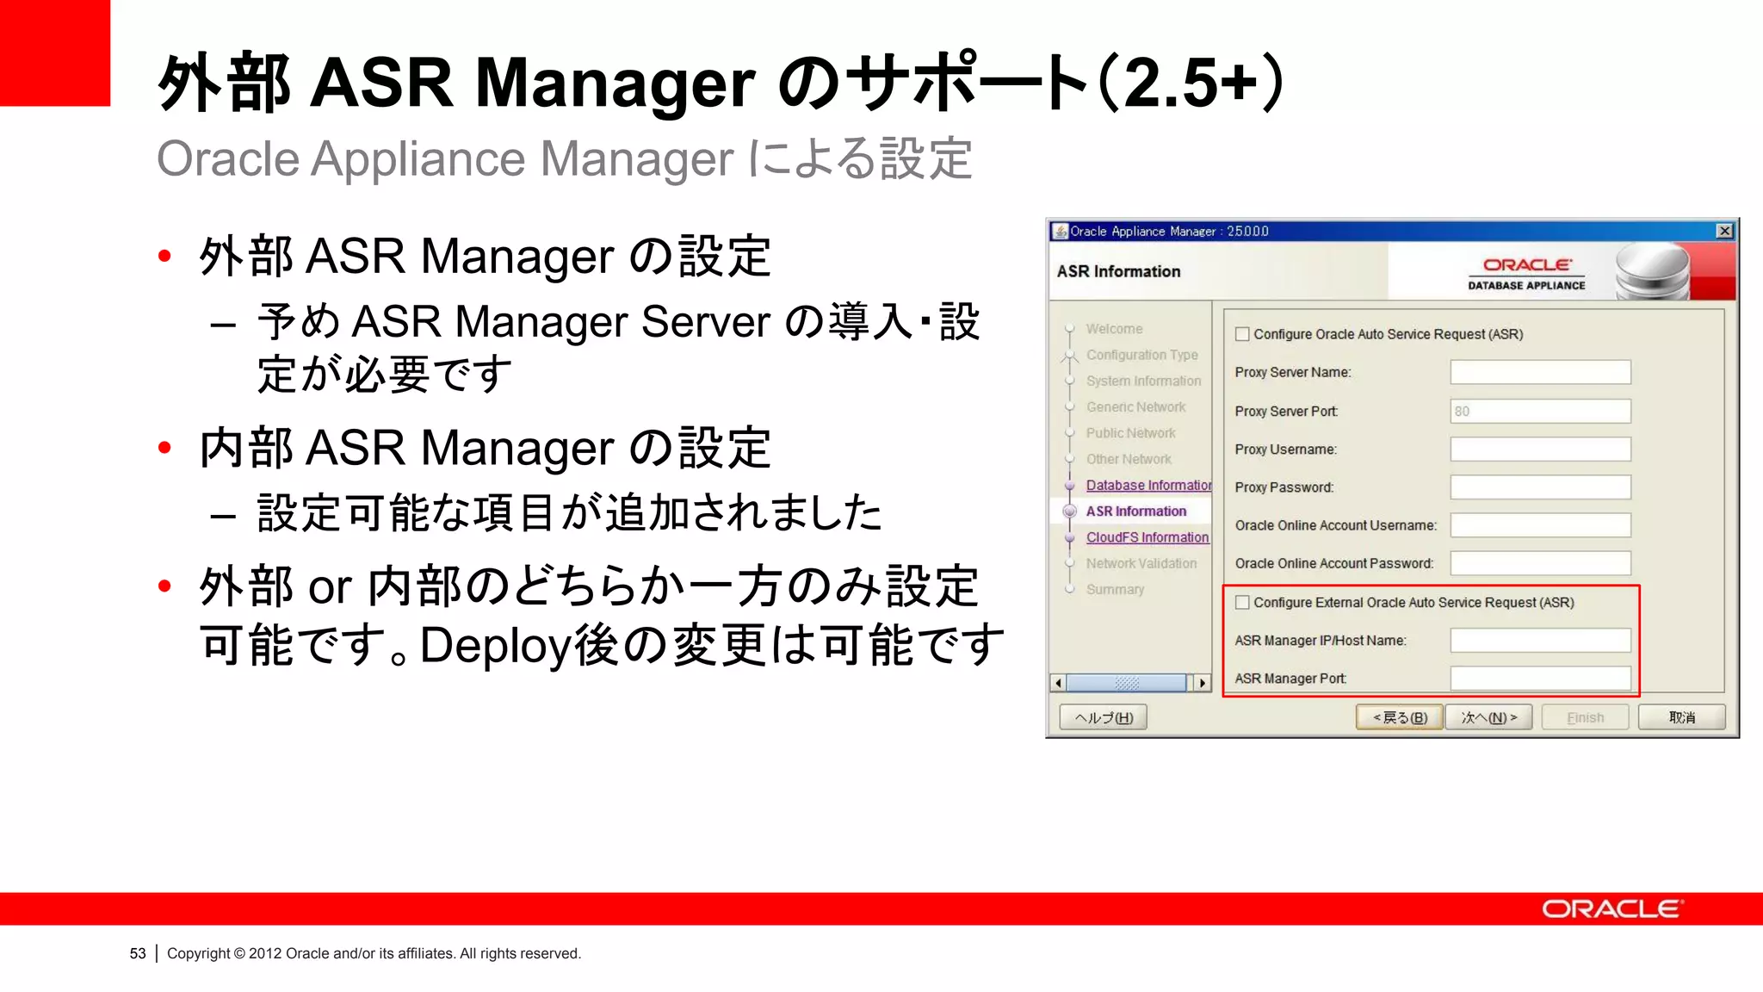Image resolution: width=1763 pixels, height=992 pixels.
Task: Click sidebar scrollbar left arrow
Action: (1059, 683)
